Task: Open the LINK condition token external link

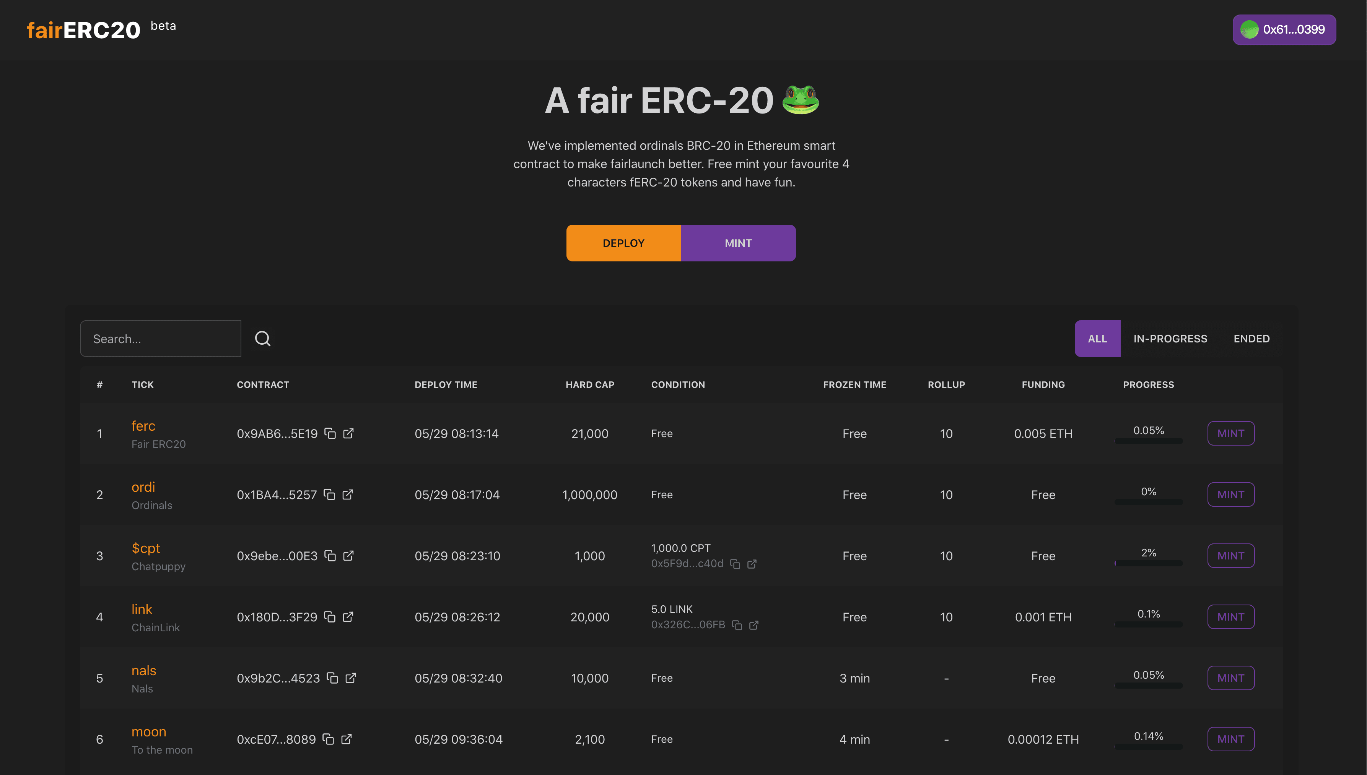Action: click(754, 625)
